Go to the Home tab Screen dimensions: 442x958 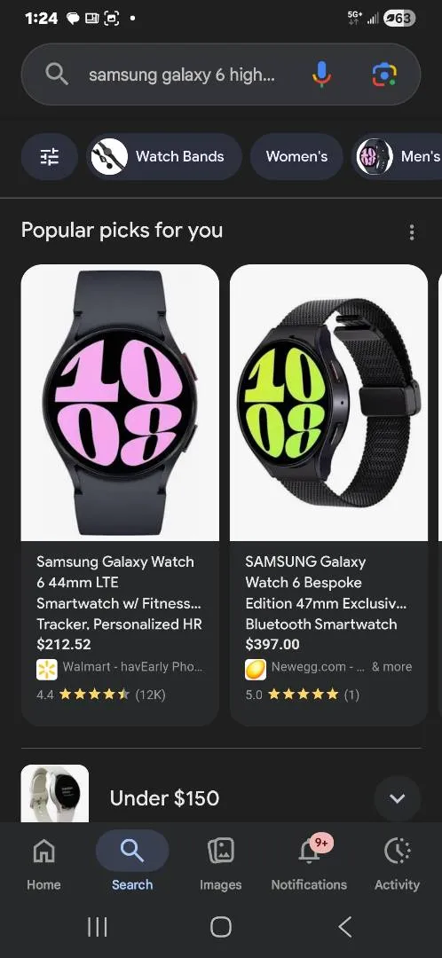[43, 864]
